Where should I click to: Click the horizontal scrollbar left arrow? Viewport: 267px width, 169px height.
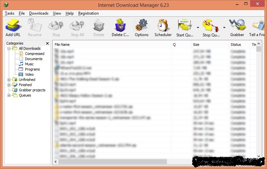pos(56,162)
